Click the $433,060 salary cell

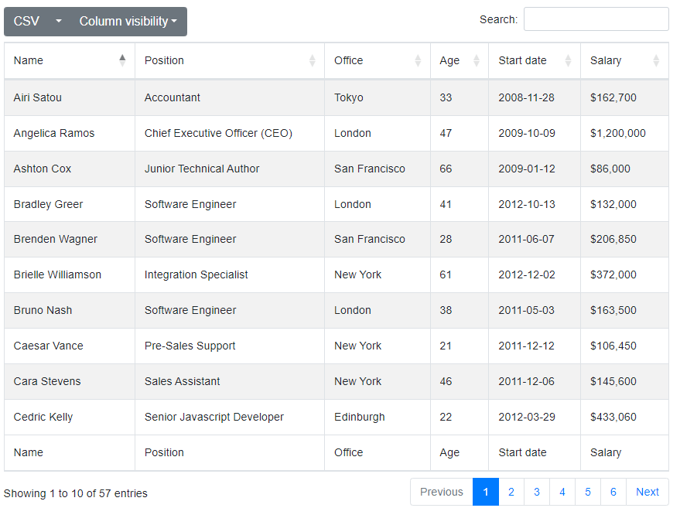click(x=624, y=417)
